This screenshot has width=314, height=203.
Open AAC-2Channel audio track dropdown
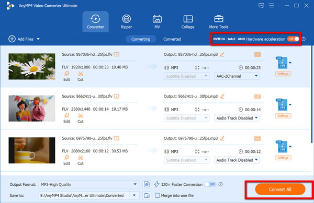[237, 76]
